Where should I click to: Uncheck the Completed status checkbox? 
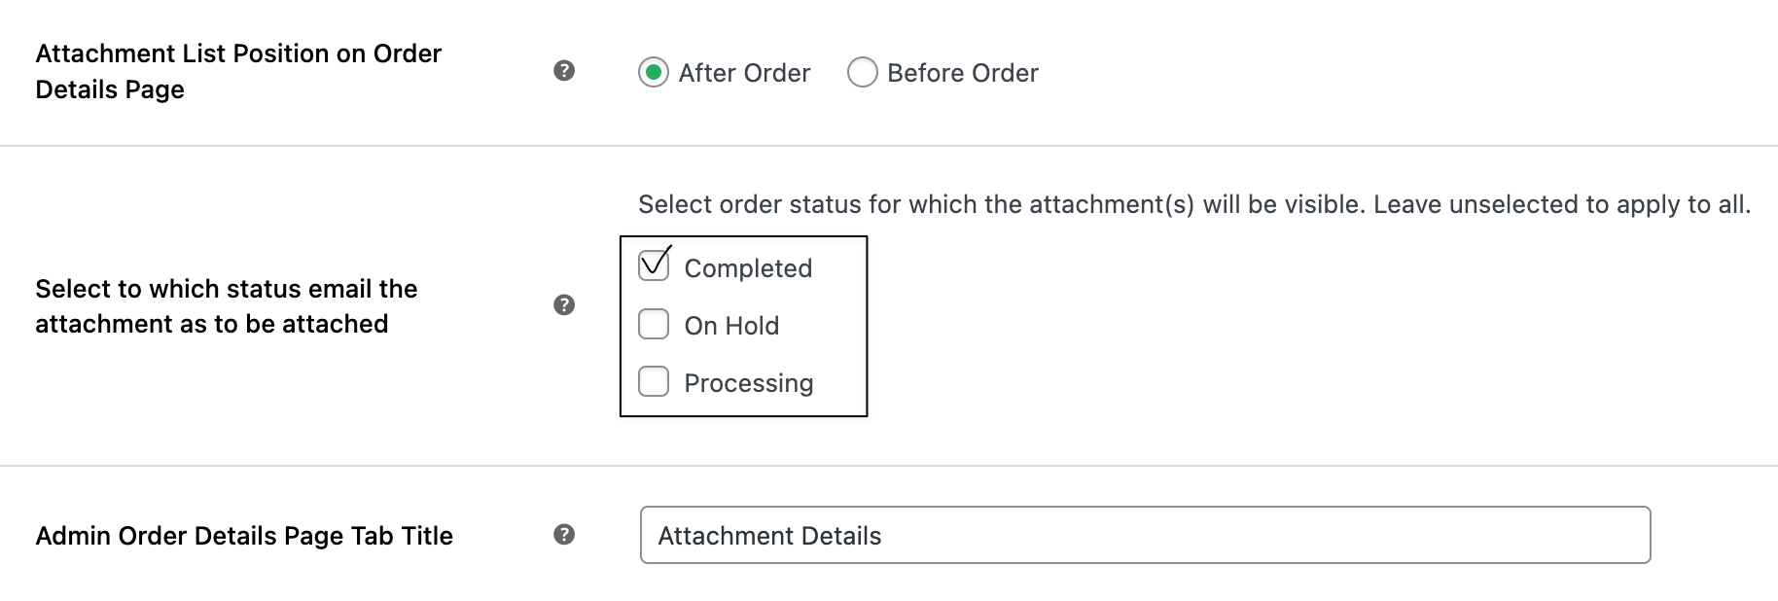point(653,265)
